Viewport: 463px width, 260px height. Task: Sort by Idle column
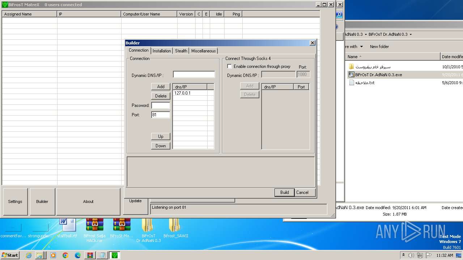pyautogui.click(x=217, y=14)
